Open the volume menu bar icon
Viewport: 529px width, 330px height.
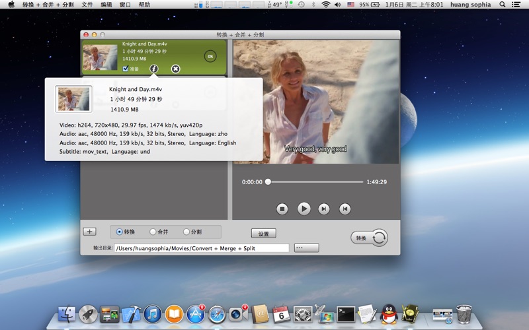coord(338,5)
